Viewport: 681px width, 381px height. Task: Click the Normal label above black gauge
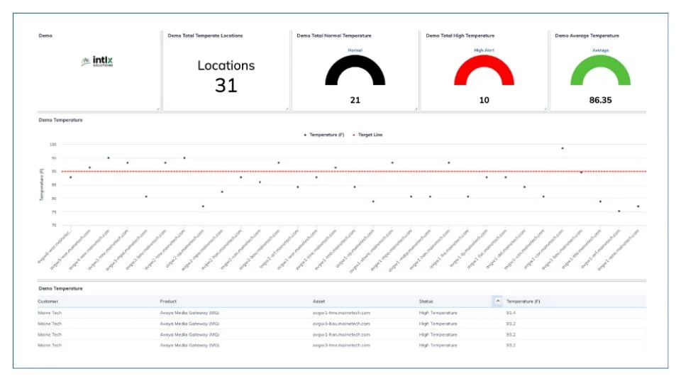pyautogui.click(x=355, y=50)
